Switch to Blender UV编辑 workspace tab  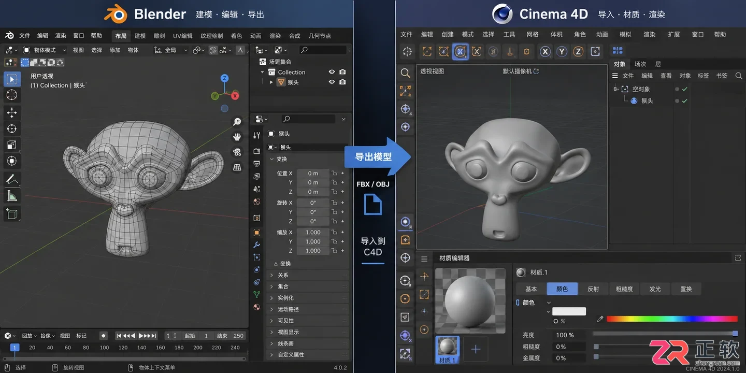coord(183,36)
